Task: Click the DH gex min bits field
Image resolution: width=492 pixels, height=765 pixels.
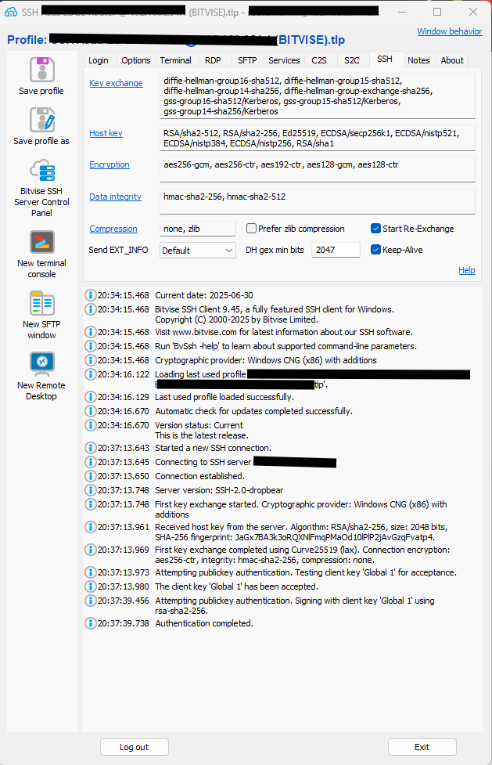Action: pyautogui.click(x=335, y=250)
